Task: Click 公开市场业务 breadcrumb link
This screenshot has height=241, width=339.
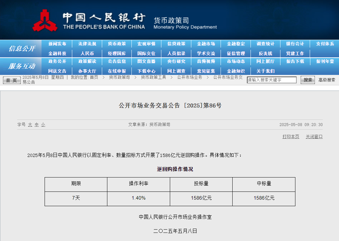Action: (189, 78)
